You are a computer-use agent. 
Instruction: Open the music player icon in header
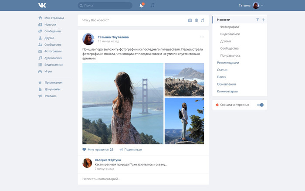[152, 6]
